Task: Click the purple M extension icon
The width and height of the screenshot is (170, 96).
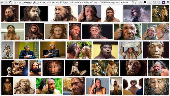Action: (x=163, y=2)
